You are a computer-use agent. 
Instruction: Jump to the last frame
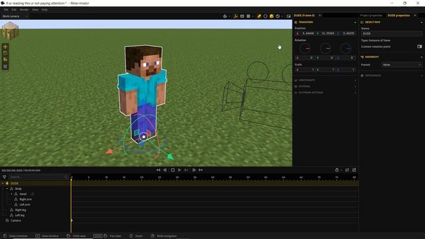click(201, 170)
